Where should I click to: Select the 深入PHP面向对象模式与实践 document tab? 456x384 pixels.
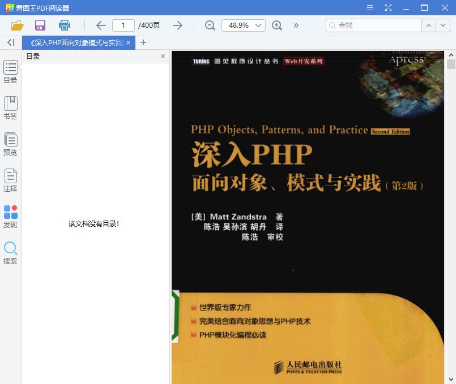click(x=75, y=42)
